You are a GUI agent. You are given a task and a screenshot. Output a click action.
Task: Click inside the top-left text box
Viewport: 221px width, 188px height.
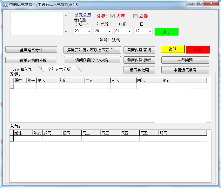(37, 23)
